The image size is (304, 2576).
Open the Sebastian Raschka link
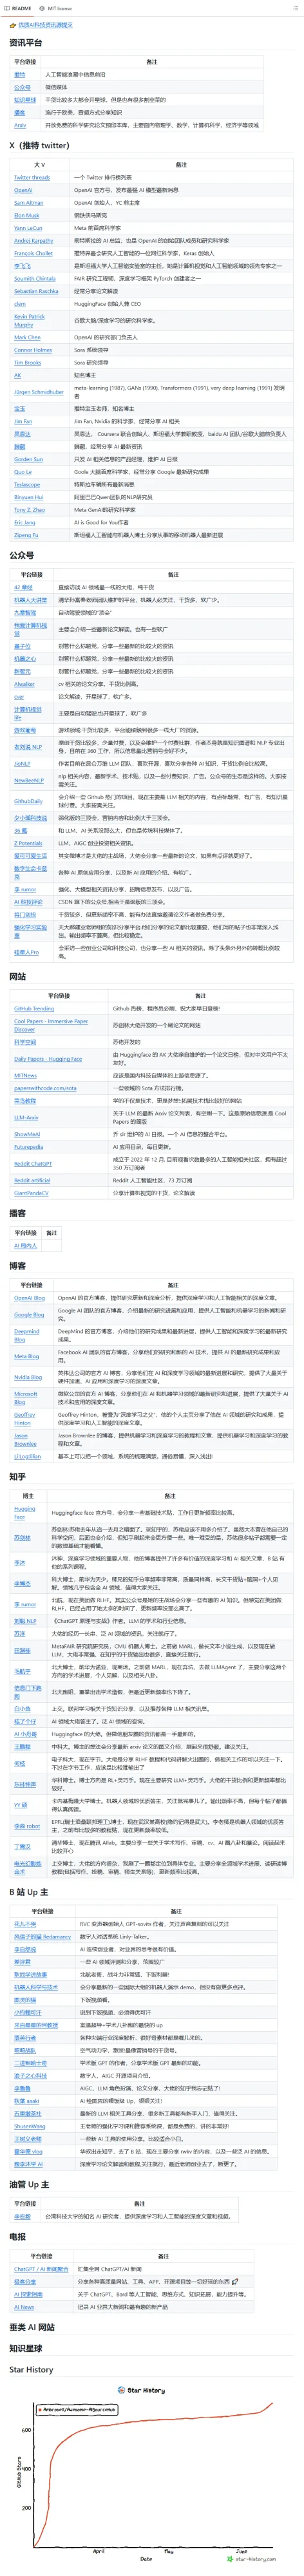(36, 291)
